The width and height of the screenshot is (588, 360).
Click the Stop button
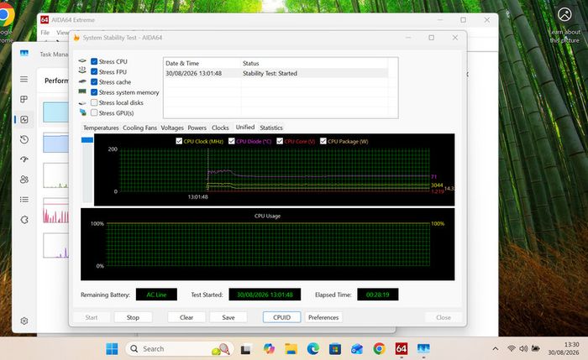(x=133, y=317)
